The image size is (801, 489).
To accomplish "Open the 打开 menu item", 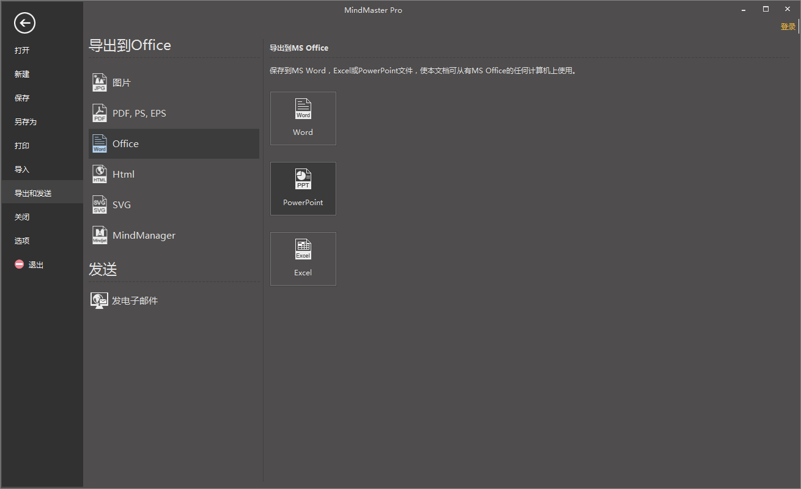I will [x=42, y=50].
